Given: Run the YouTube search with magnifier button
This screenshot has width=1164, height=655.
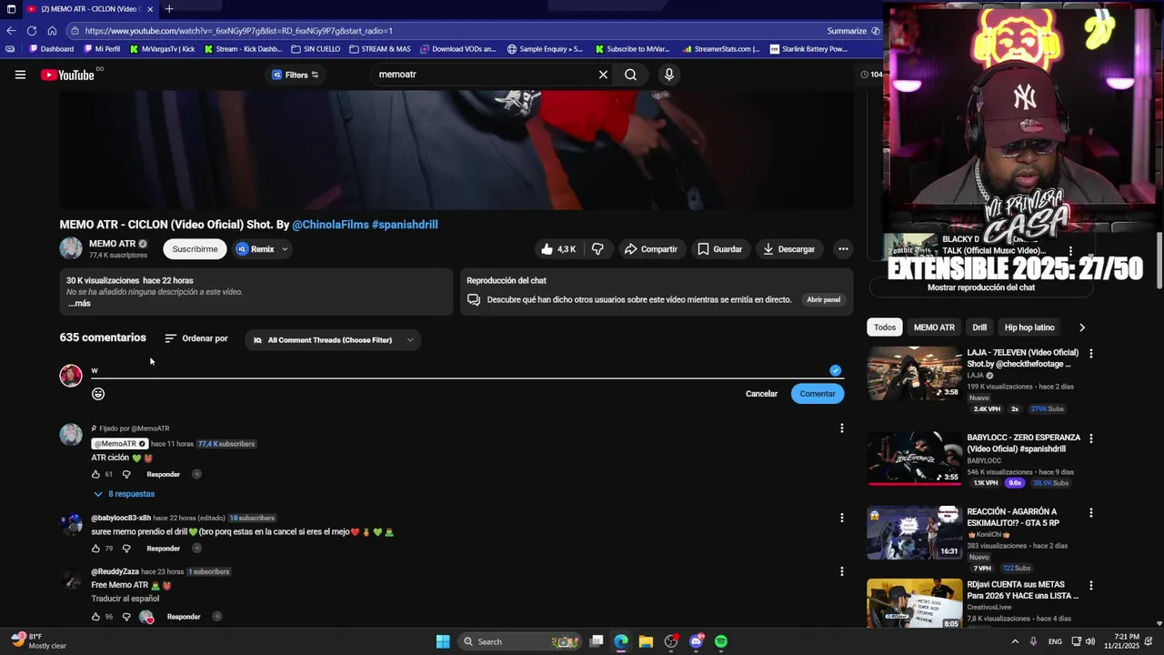Looking at the screenshot, I should [630, 75].
